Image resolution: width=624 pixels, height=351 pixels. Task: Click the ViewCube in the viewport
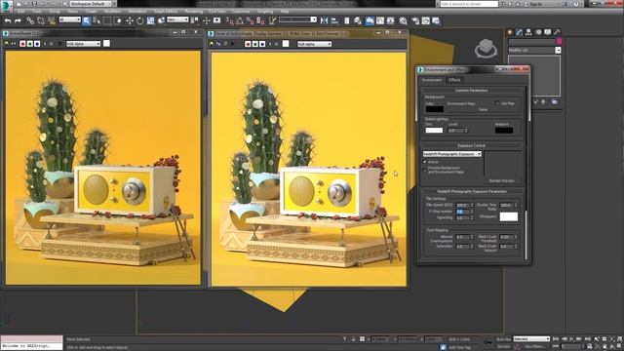pyautogui.click(x=486, y=48)
